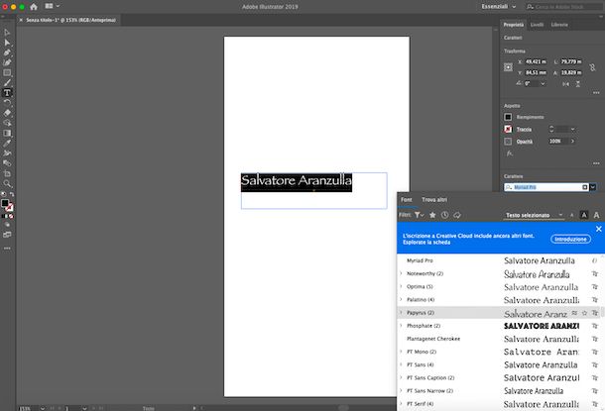Select the Font tab in font panel
Viewport: 605px width, 411px height.
coord(407,199)
